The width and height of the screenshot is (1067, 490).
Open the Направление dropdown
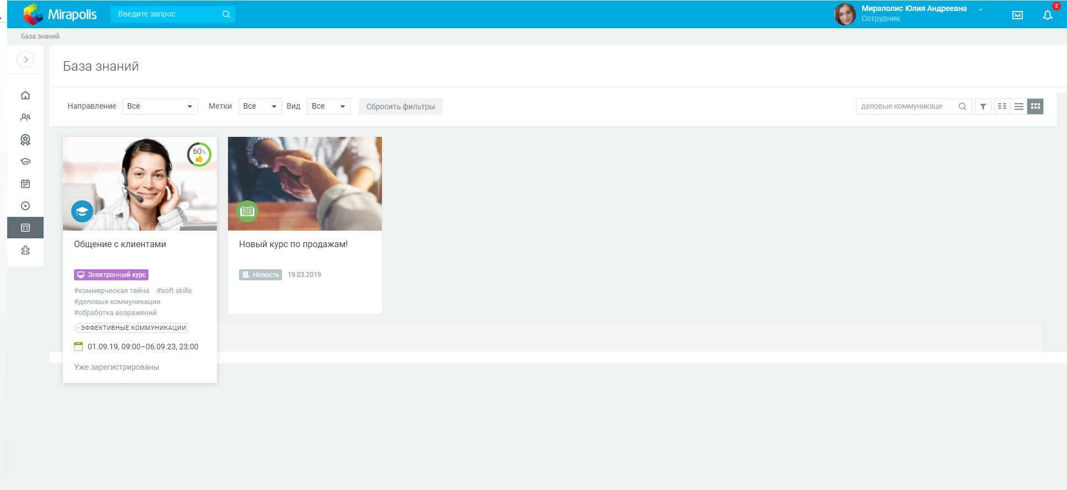click(160, 106)
